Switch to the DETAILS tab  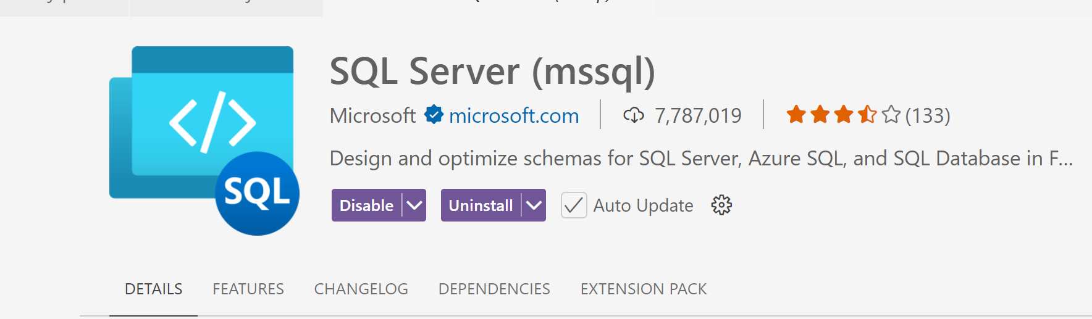(x=154, y=289)
